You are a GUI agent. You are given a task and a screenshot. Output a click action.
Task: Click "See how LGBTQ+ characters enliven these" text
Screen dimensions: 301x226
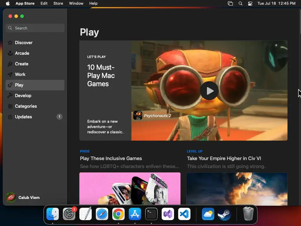point(129,166)
